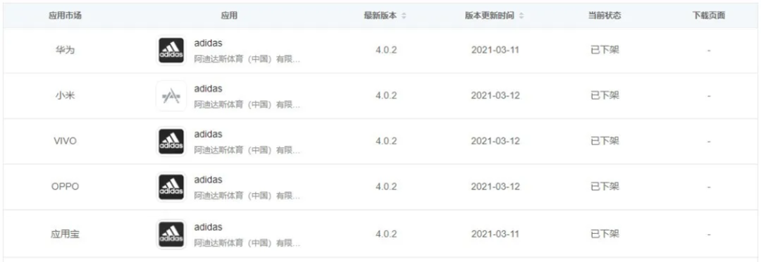This screenshot has height=262, width=761.
Task: Click the 已下架 status in 小米 row
Action: pyautogui.click(x=605, y=96)
